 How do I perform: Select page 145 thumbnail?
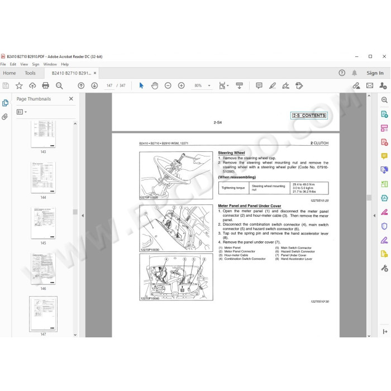43,223
